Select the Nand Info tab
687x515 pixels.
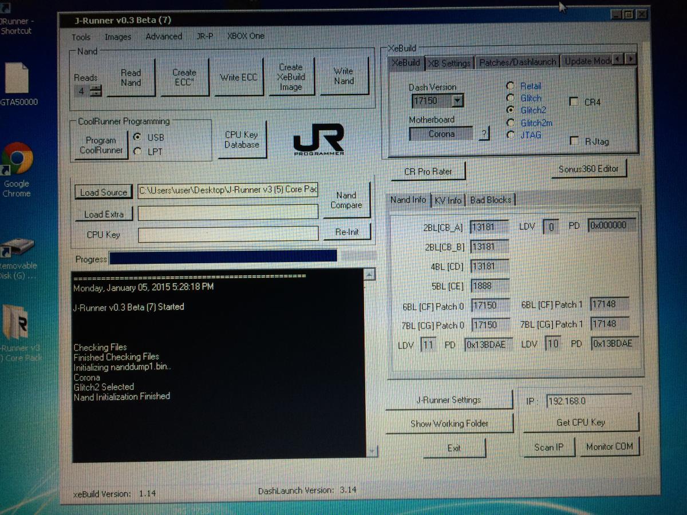408,200
